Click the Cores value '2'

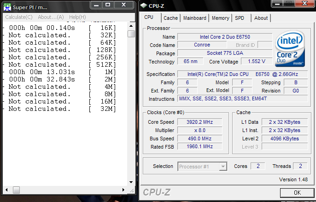(258, 166)
